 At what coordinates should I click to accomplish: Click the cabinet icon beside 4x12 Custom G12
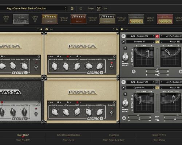tap(123, 36)
